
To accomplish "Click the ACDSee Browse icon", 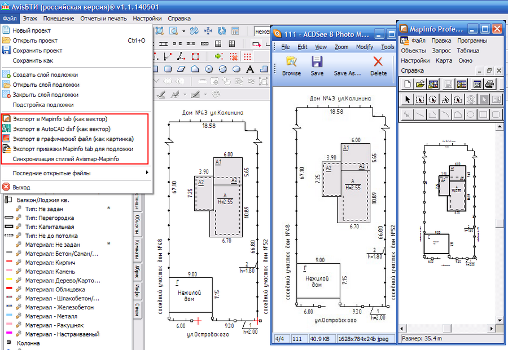I will (291, 66).
